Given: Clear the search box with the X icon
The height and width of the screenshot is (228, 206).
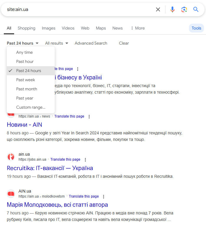Looking at the screenshot, I should point(158,9).
